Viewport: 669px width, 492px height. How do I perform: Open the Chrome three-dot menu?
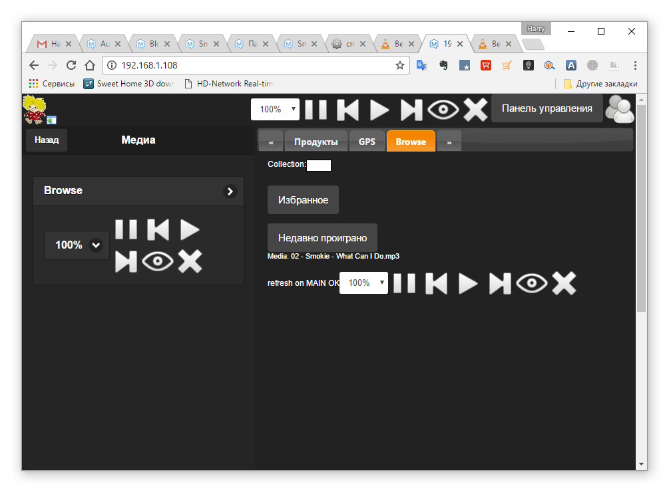click(635, 65)
